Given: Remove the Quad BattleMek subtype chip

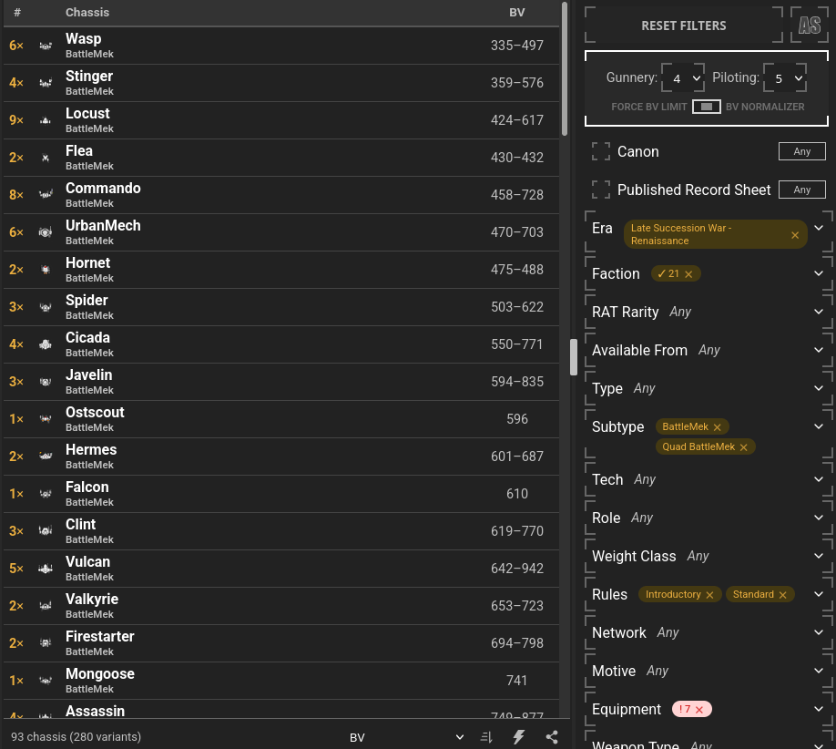Looking at the screenshot, I should [744, 447].
